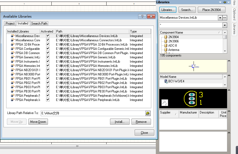Switch to the Project tab
This screenshot has height=154, width=238.
[10, 23]
